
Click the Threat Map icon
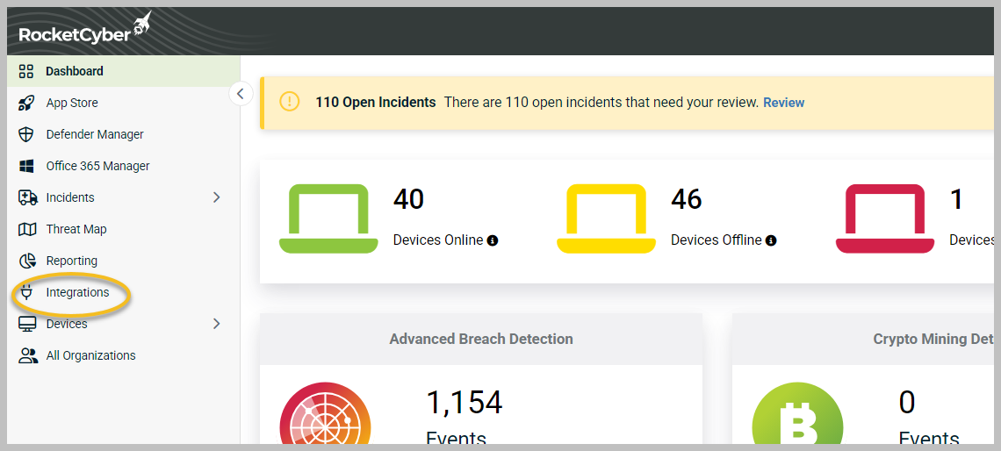[x=27, y=229]
